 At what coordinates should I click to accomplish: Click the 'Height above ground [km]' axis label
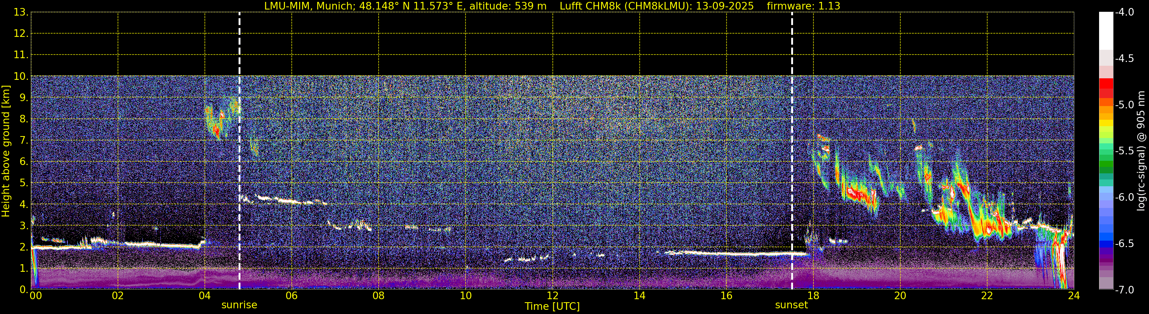6,151
